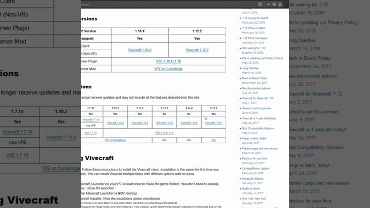Open '1.13.2 is go for launch' news post
The width and height of the screenshot is (370, 208).
coord(255,18)
